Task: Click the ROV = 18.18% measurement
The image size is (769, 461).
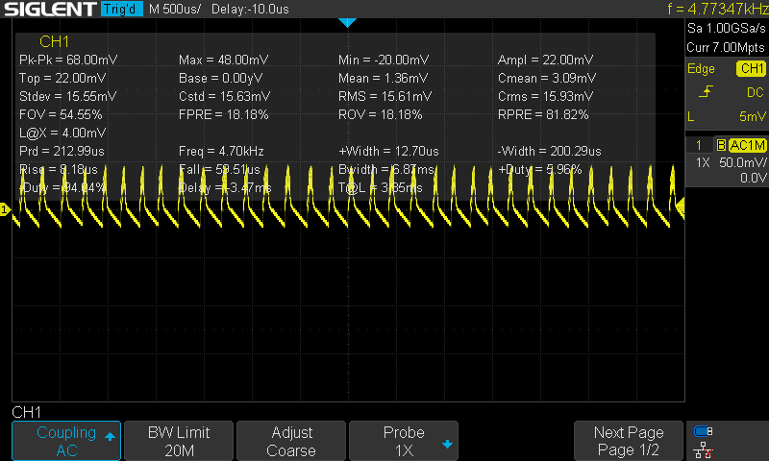Action: point(380,114)
